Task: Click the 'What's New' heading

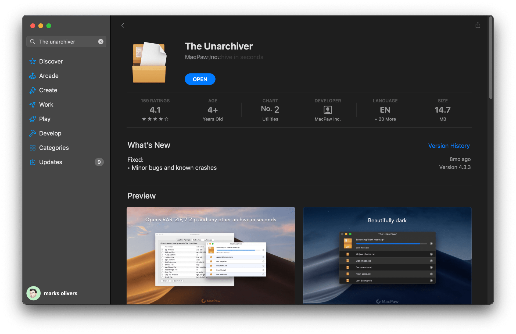Action: 149,145
